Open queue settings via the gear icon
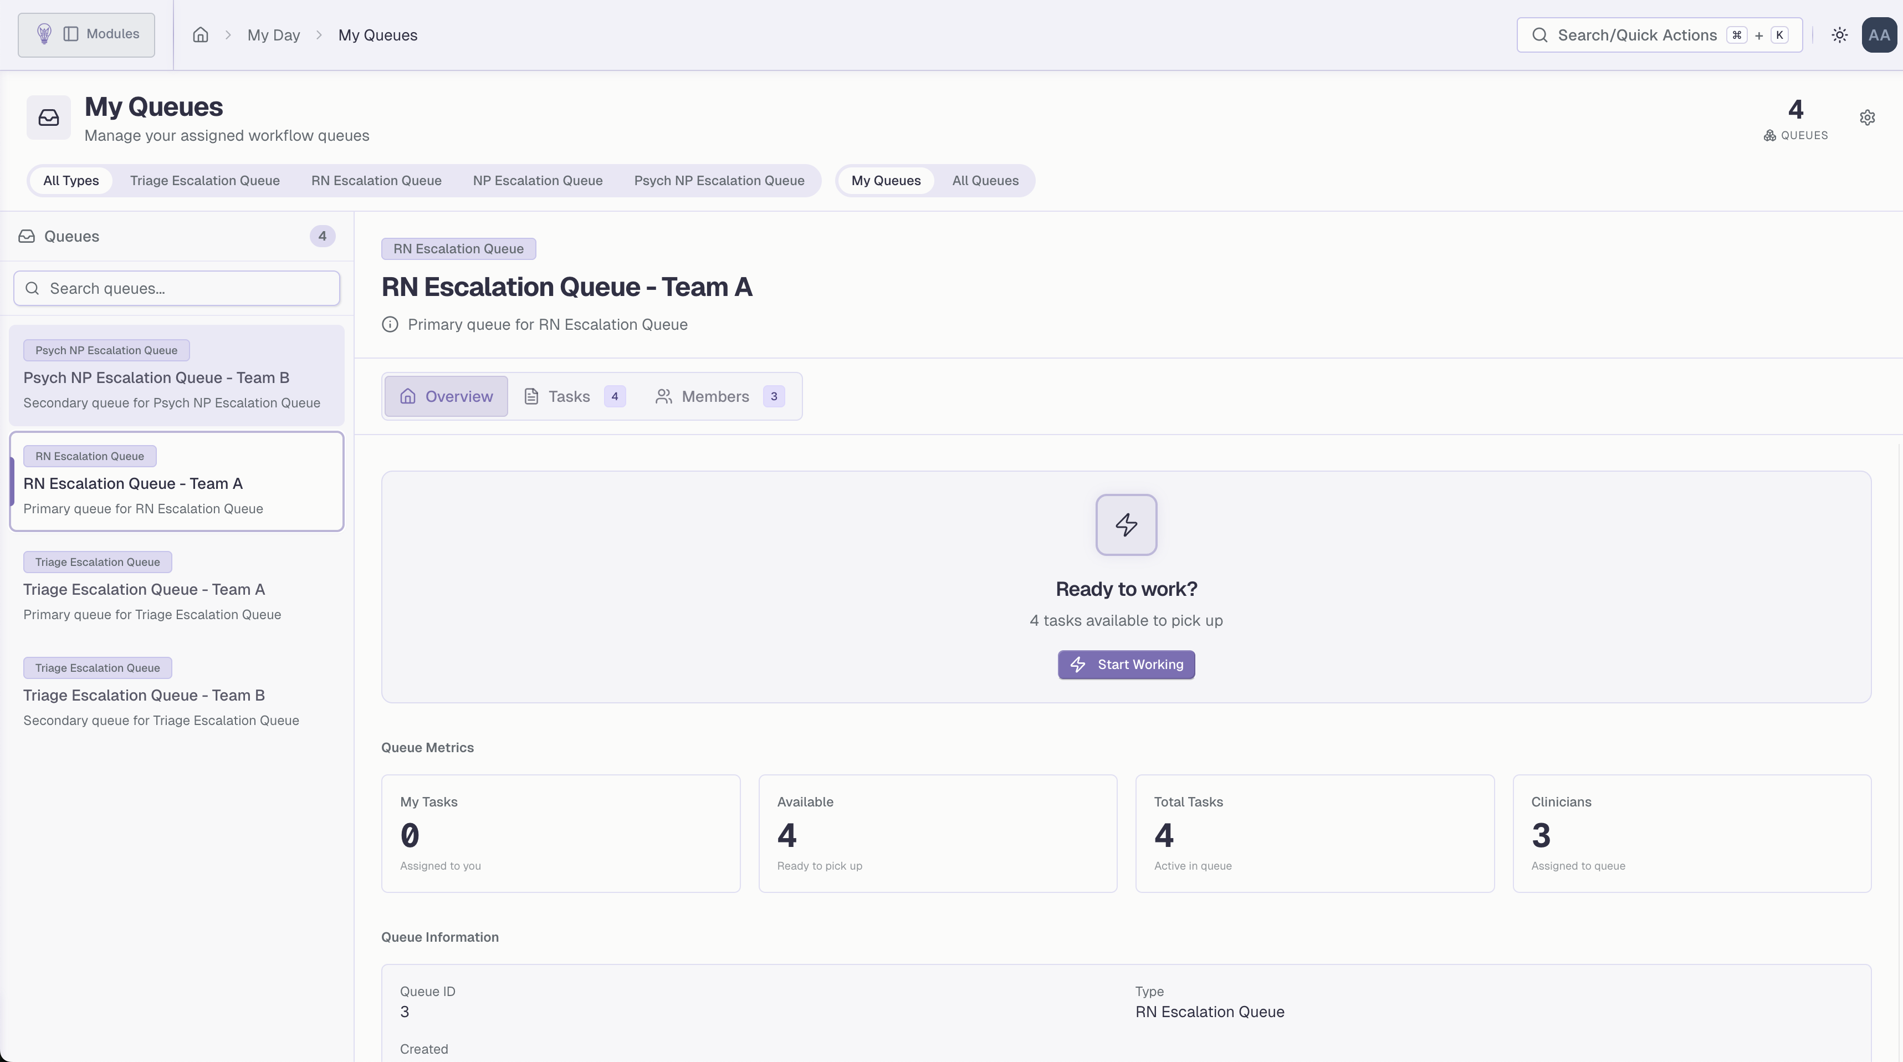 pos(1868,117)
